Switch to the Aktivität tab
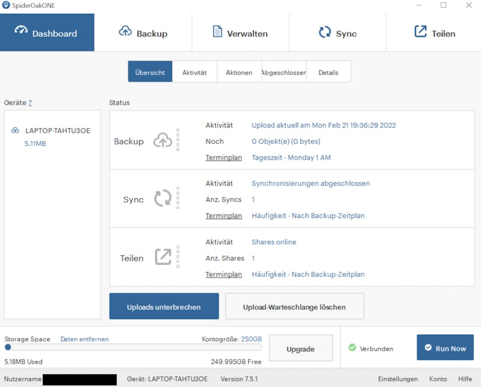 coord(194,72)
